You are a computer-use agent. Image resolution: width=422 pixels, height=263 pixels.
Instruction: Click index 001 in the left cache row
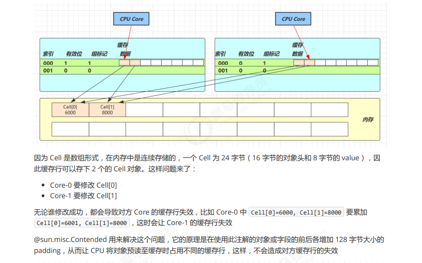point(48,71)
